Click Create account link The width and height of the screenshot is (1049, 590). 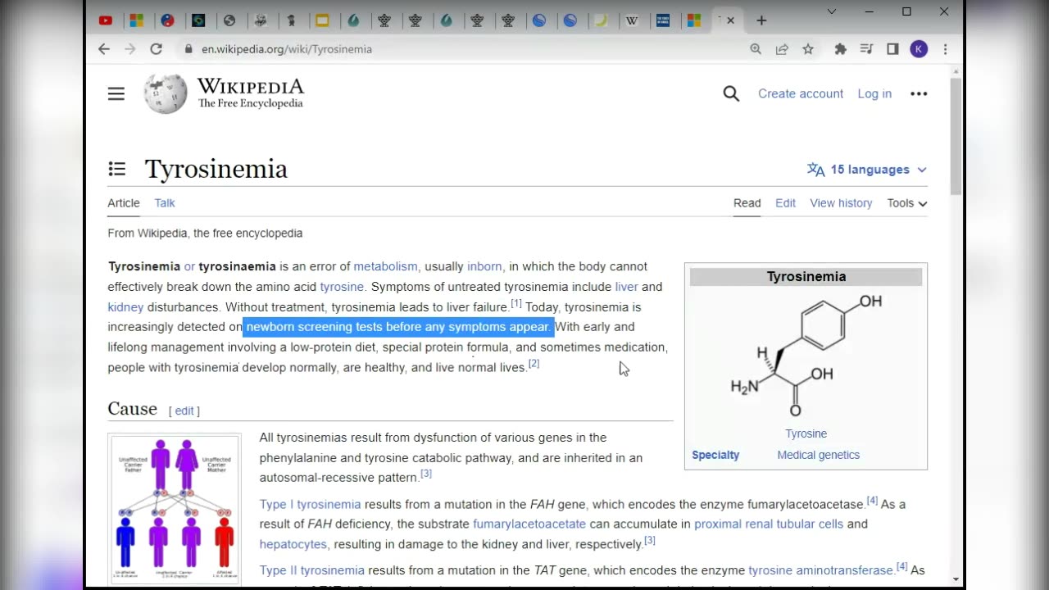pyautogui.click(x=801, y=93)
